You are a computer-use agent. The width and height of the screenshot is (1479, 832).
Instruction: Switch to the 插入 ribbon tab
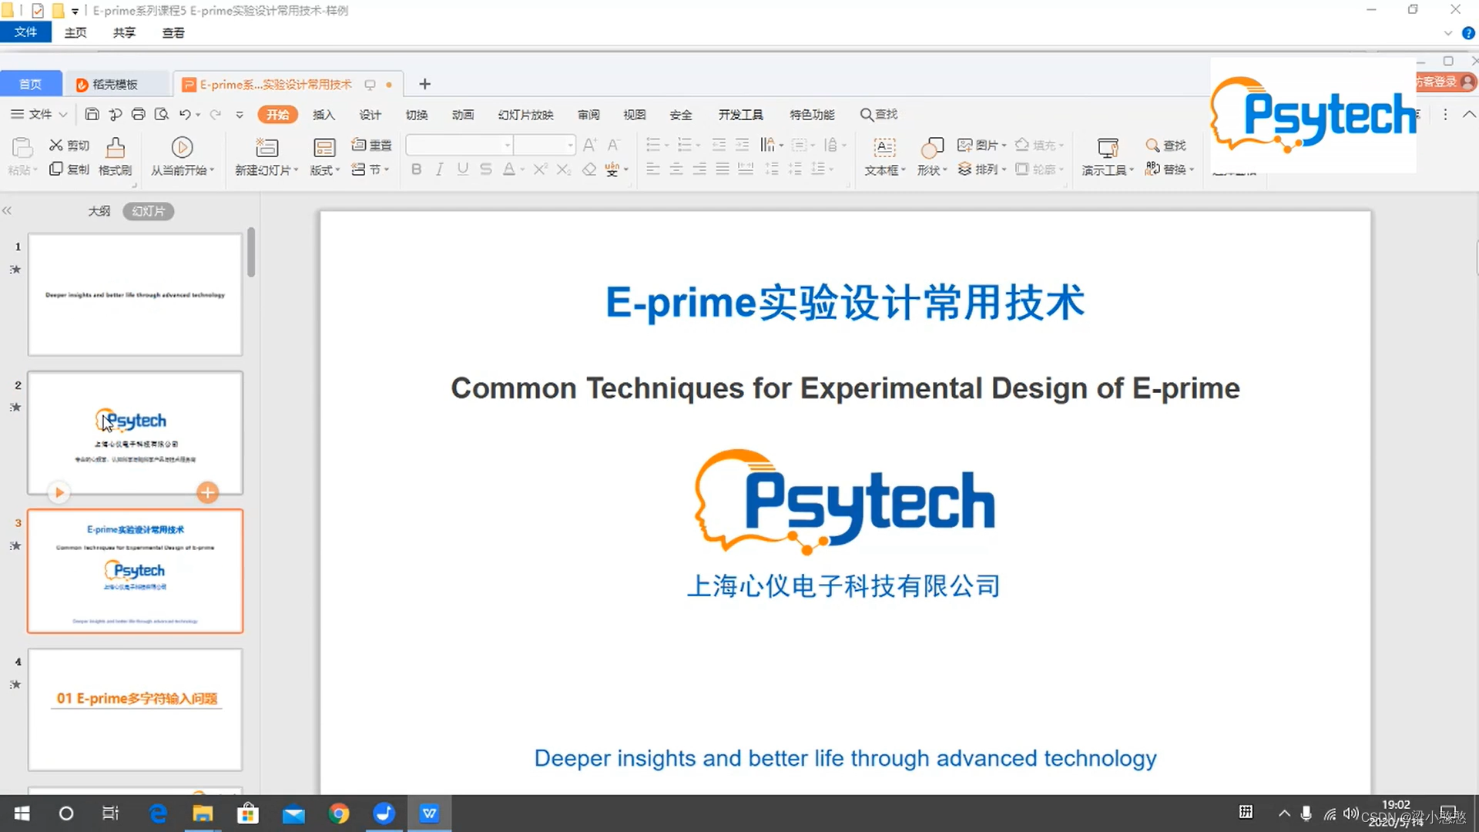(324, 114)
